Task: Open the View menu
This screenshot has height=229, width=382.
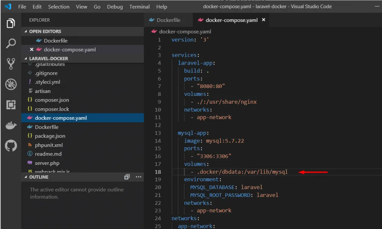Action: (x=81, y=7)
